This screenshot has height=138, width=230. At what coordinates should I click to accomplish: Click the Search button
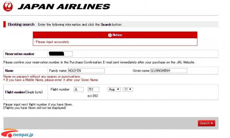pos(206,123)
